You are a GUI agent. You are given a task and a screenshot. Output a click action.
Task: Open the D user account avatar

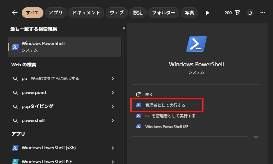(x=250, y=13)
